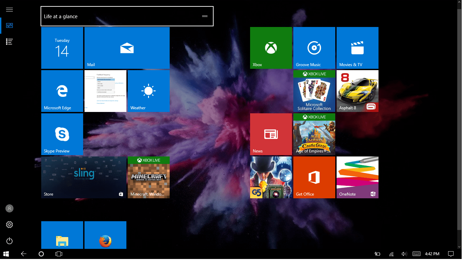Open the hamburger menu at top left
463x261 pixels.
click(x=9, y=9)
